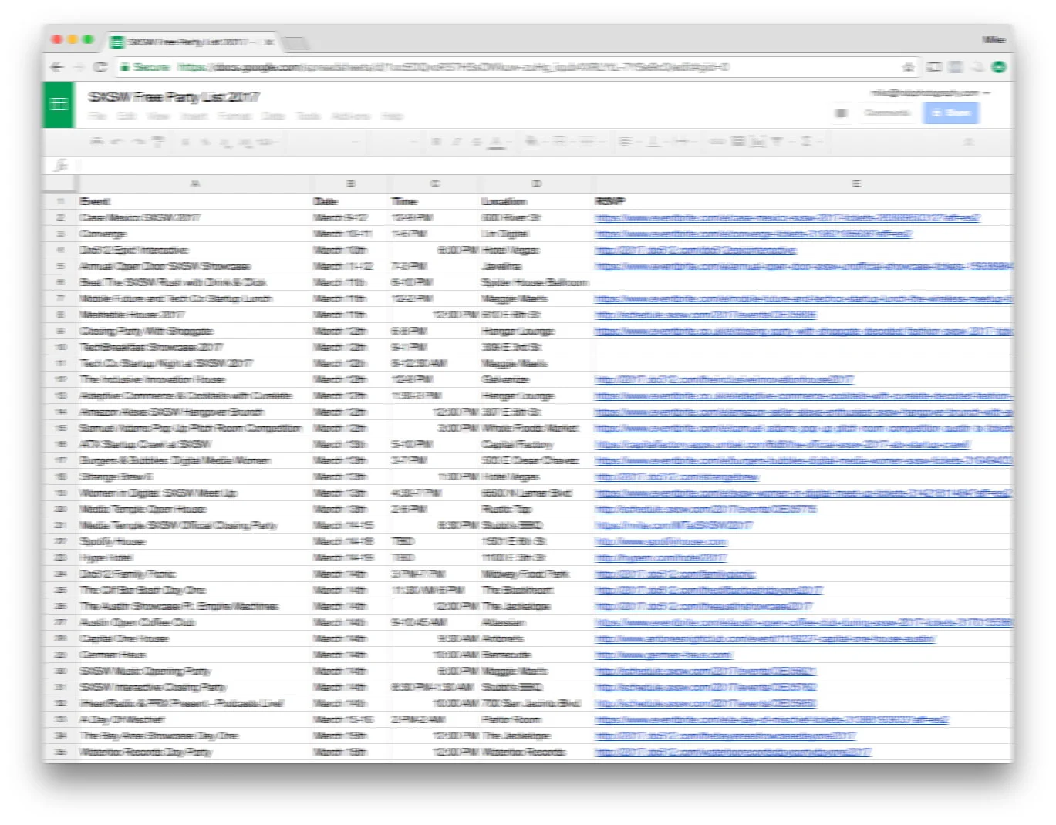The image size is (1056, 825).
Task: Open the Insert menu
Action: pyautogui.click(x=194, y=116)
